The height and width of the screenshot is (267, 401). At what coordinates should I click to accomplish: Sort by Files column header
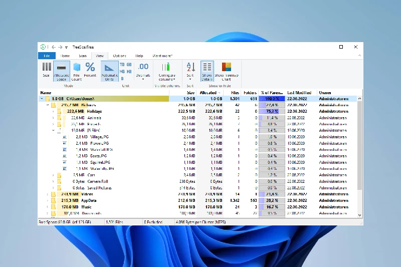point(232,93)
